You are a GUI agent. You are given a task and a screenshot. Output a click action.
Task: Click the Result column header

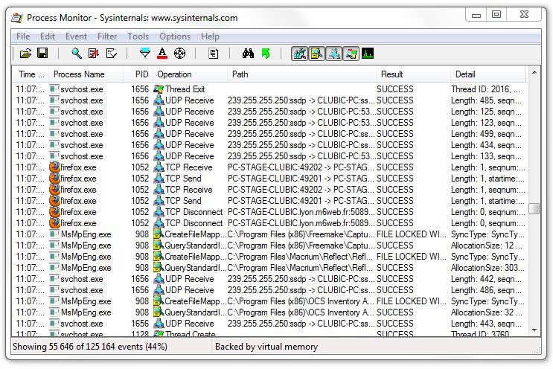pyautogui.click(x=413, y=74)
